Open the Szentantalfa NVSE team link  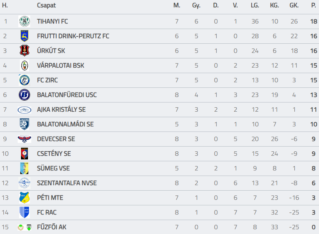[x=67, y=183]
